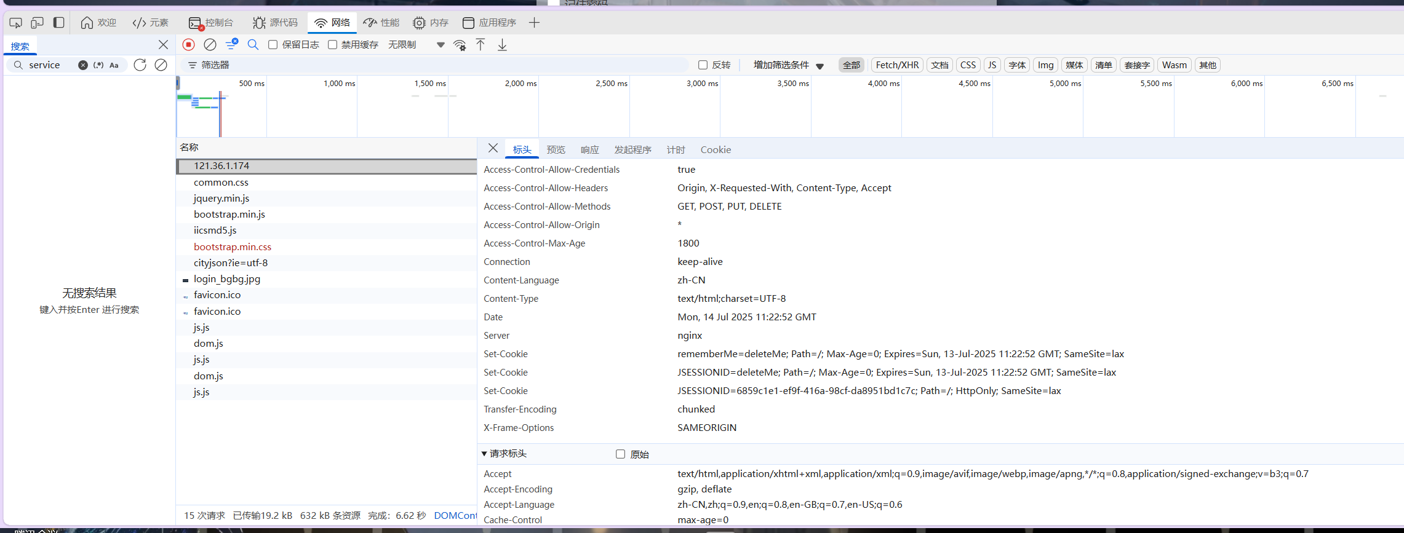This screenshot has width=1404, height=533.
Task: Open the 欢迎 (Welcome) tab
Action: (98, 23)
